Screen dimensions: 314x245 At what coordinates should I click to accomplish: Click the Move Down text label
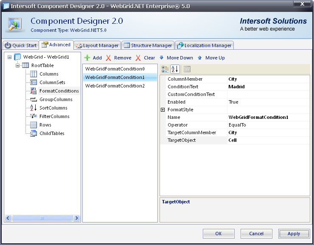[x=180, y=58]
